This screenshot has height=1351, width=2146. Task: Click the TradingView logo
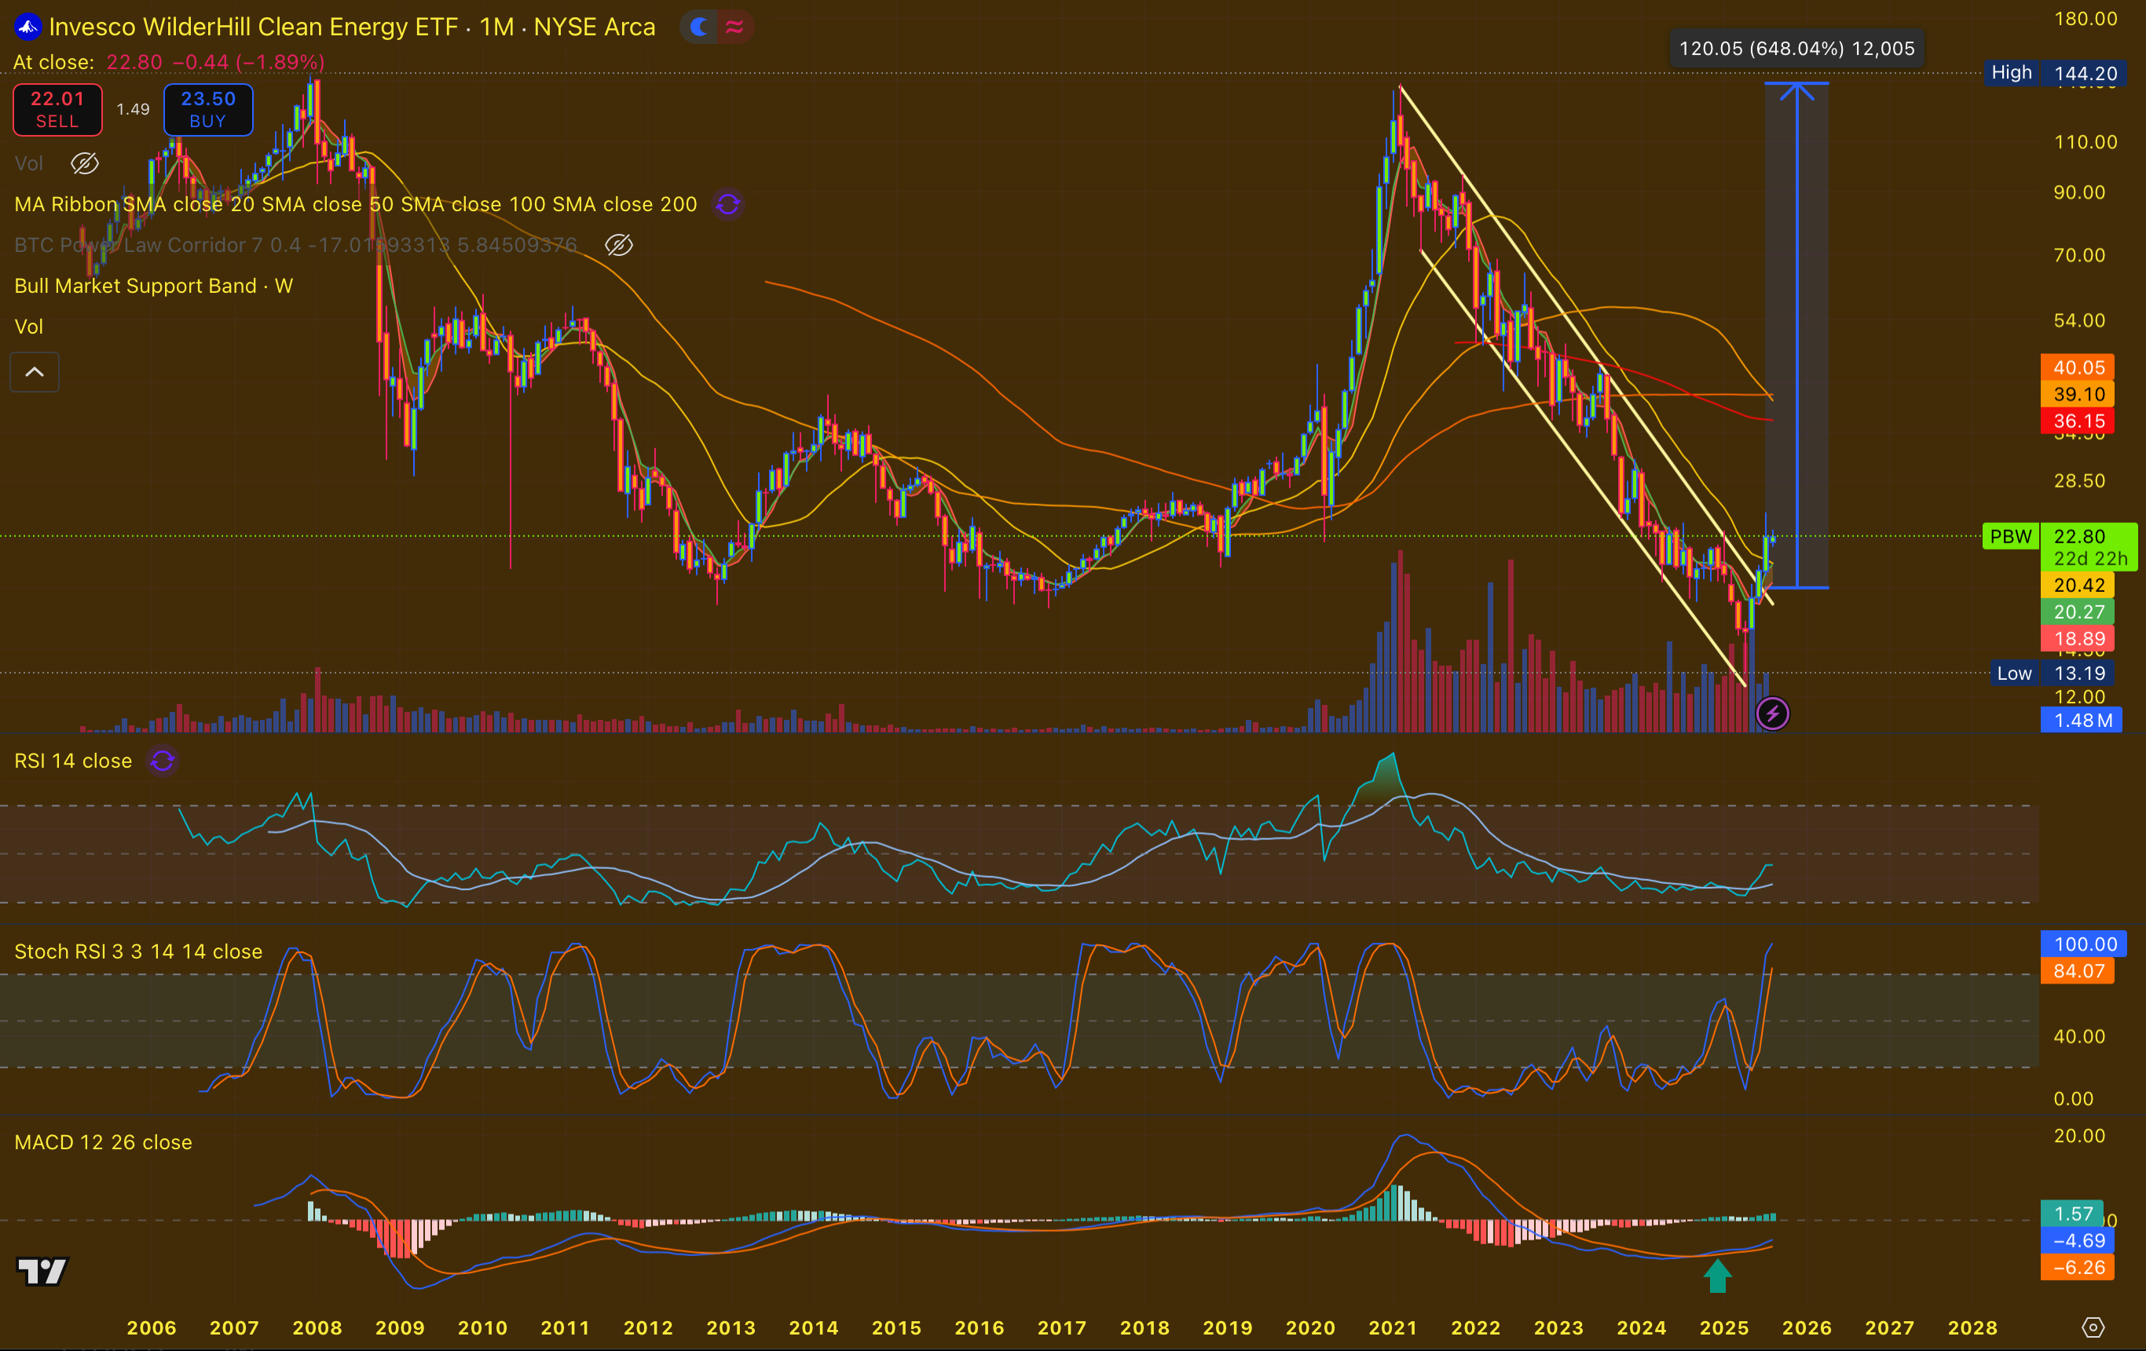pos(42,1271)
